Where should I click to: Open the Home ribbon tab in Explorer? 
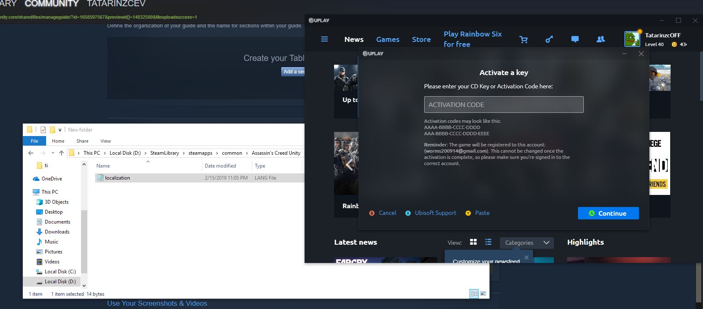click(x=58, y=141)
